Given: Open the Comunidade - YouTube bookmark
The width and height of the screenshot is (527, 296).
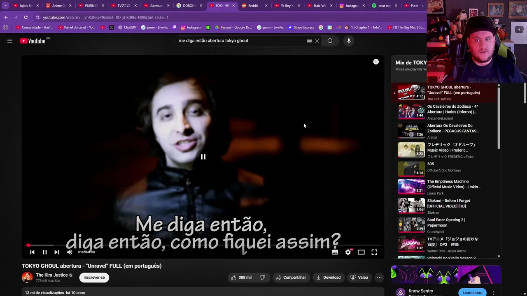Looking at the screenshot, I should tap(35, 28).
